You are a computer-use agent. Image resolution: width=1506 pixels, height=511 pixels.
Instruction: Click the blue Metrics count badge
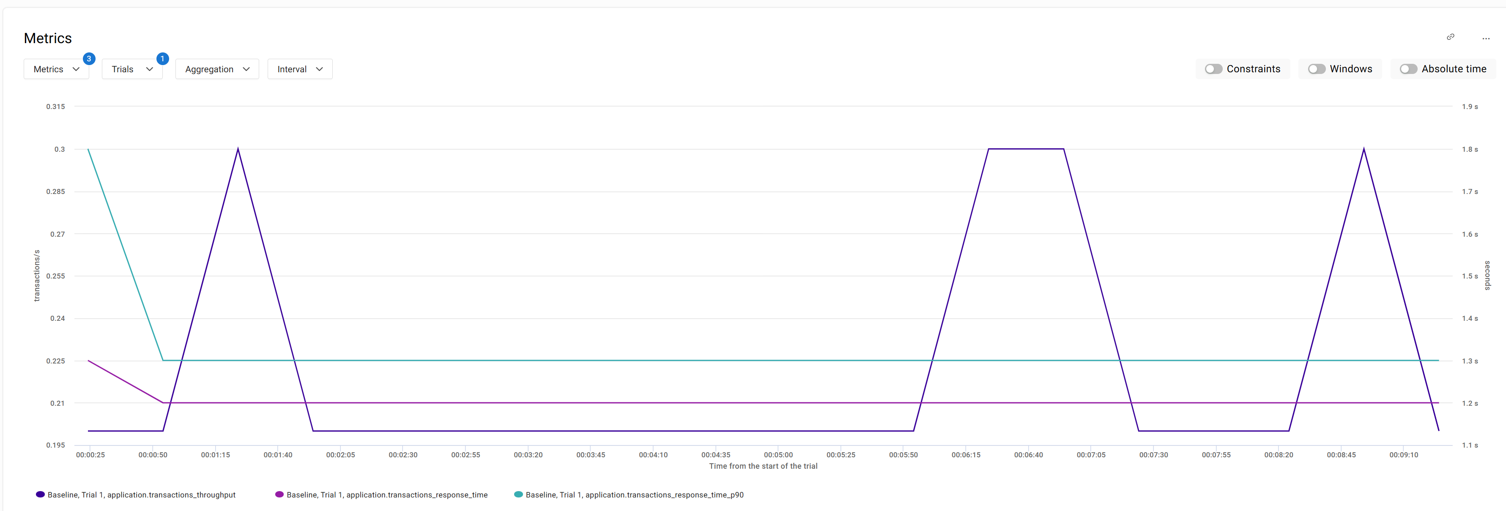(89, 58)
